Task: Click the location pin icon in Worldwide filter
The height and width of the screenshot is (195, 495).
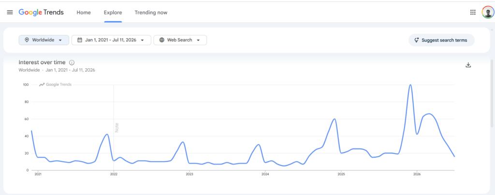Action: [x=27, y=40]
